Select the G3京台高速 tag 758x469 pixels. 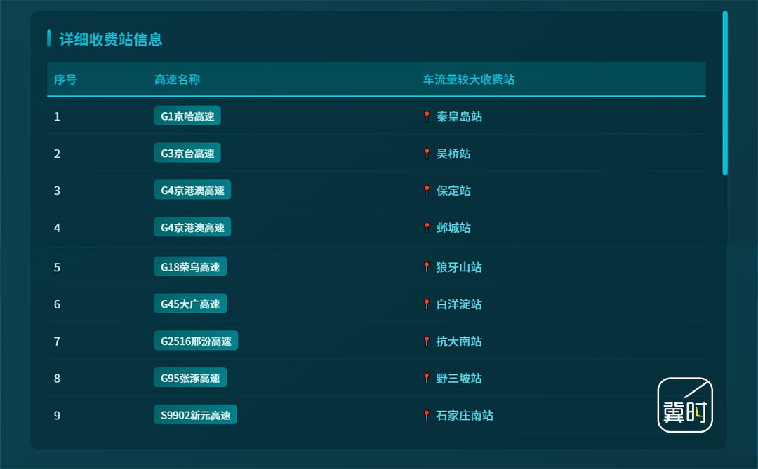point(187,153)
